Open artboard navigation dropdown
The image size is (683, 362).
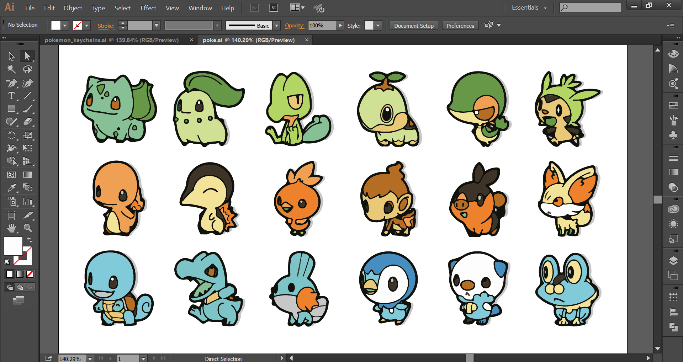pos(143,358)
